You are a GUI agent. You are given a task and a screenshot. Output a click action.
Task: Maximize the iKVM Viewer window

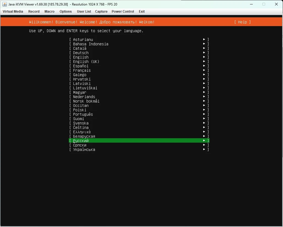[264, 4]
